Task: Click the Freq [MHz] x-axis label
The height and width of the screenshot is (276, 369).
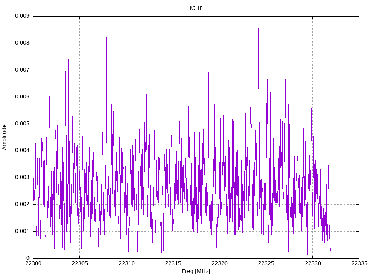Action: click(x=196, y=271)
